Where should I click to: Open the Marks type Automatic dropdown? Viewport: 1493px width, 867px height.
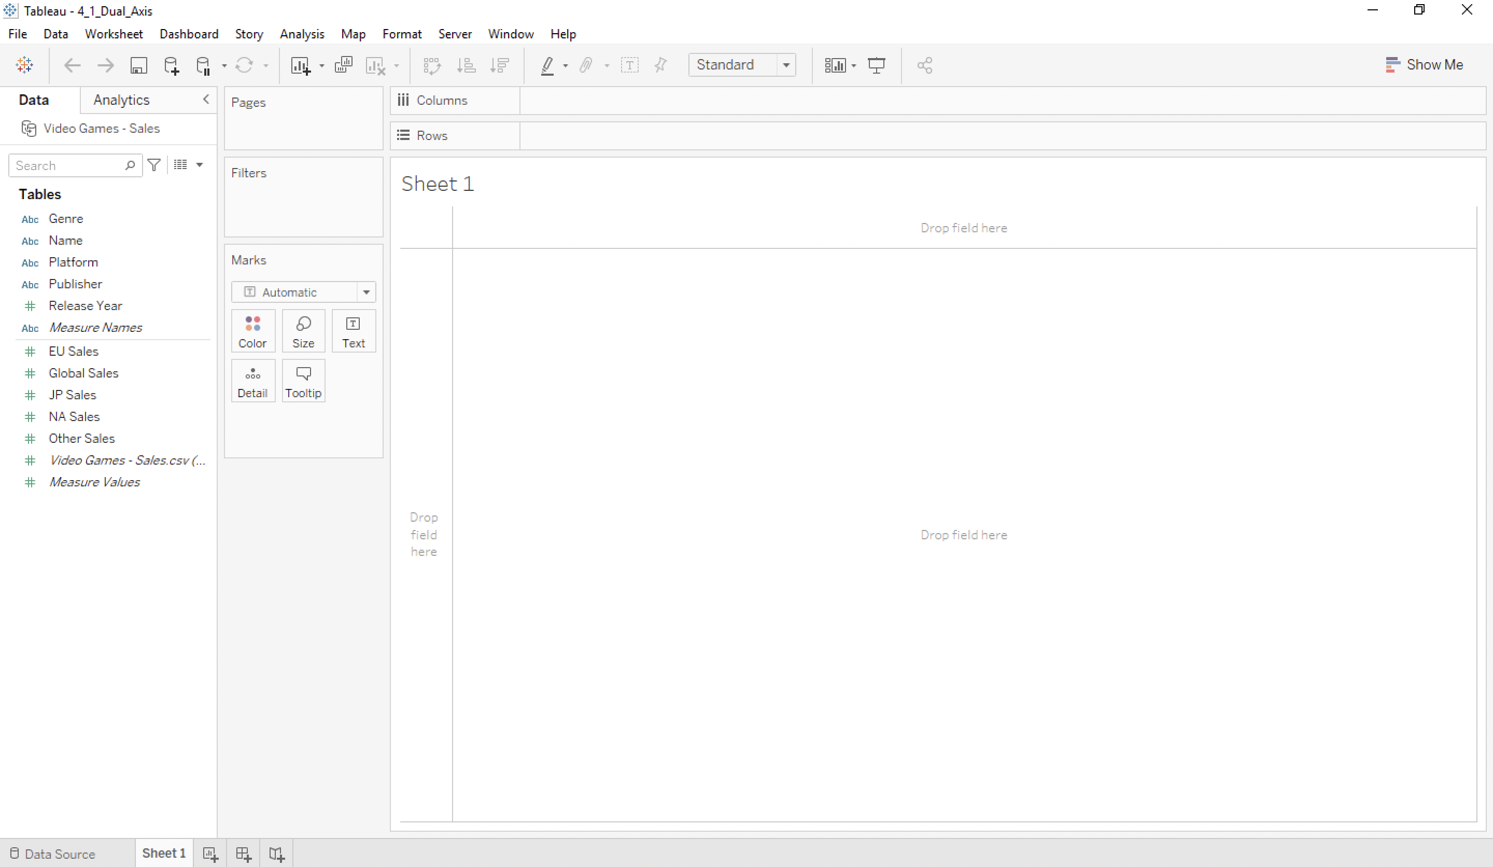(x=303, y=292)
